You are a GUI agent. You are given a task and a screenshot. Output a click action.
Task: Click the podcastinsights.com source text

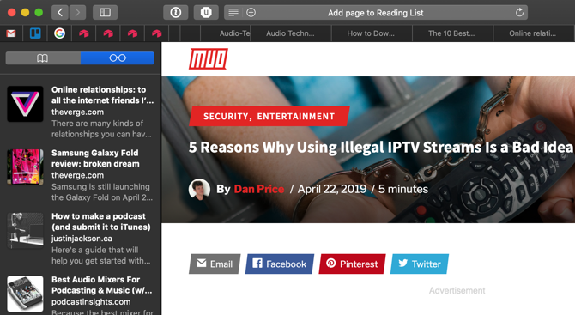pyautogui.click(x=91, y=302)
